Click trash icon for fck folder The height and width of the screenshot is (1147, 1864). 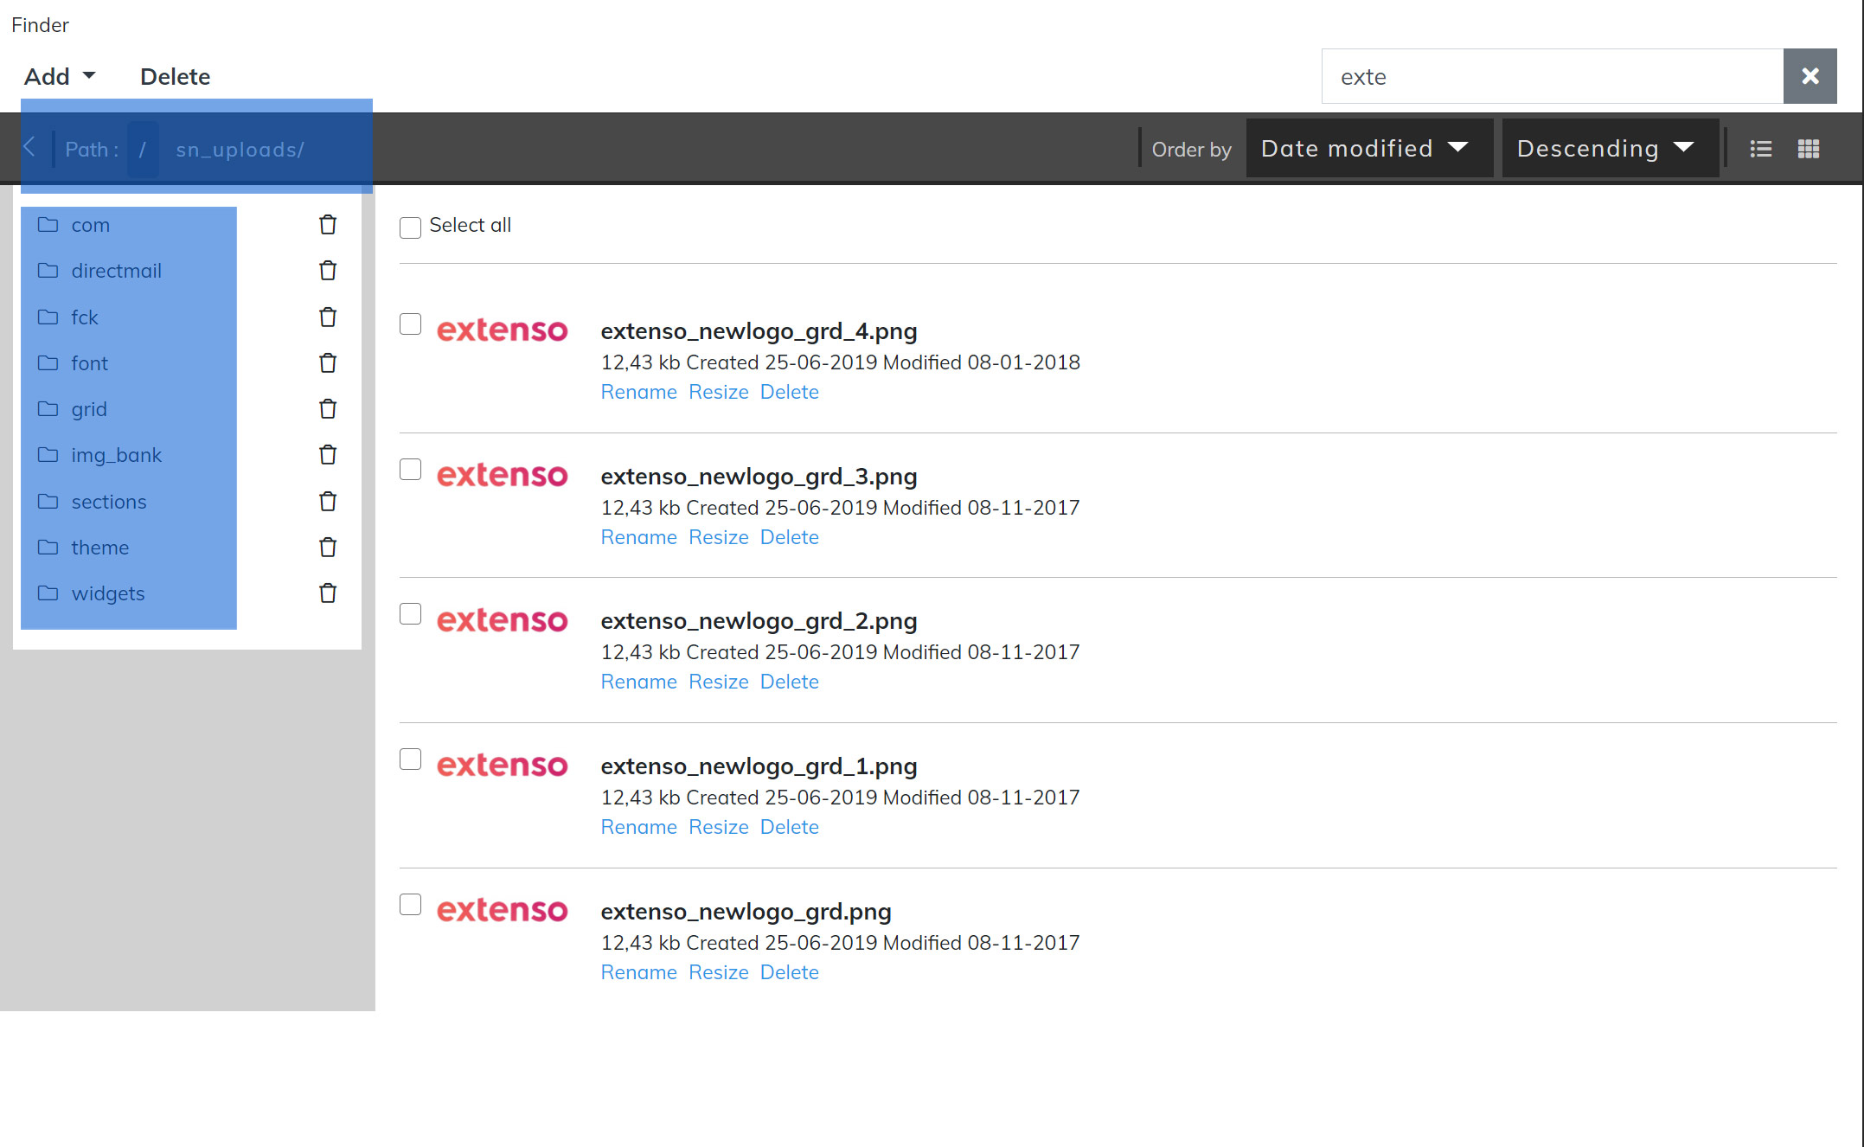click(x=328, y=317)
